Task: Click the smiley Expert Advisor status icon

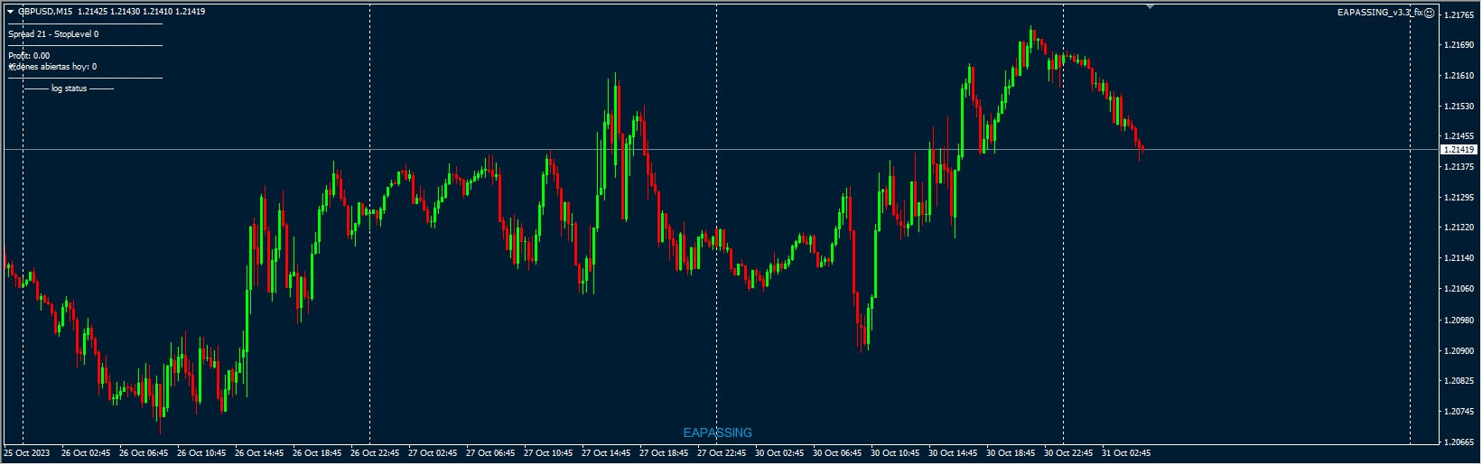Action: [x=1429, y=13]
